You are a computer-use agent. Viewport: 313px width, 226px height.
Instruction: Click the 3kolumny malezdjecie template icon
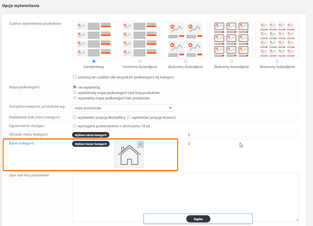pos(277,39)
